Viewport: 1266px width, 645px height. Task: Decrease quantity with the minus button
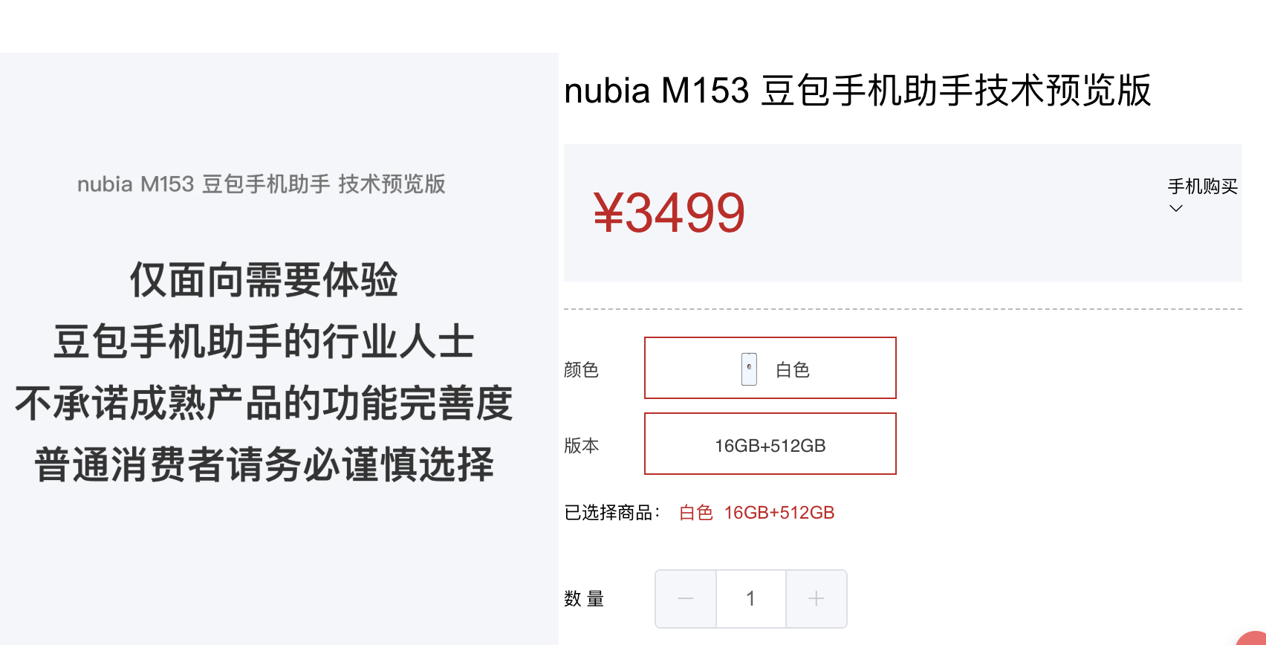click(x=685, y=598)
